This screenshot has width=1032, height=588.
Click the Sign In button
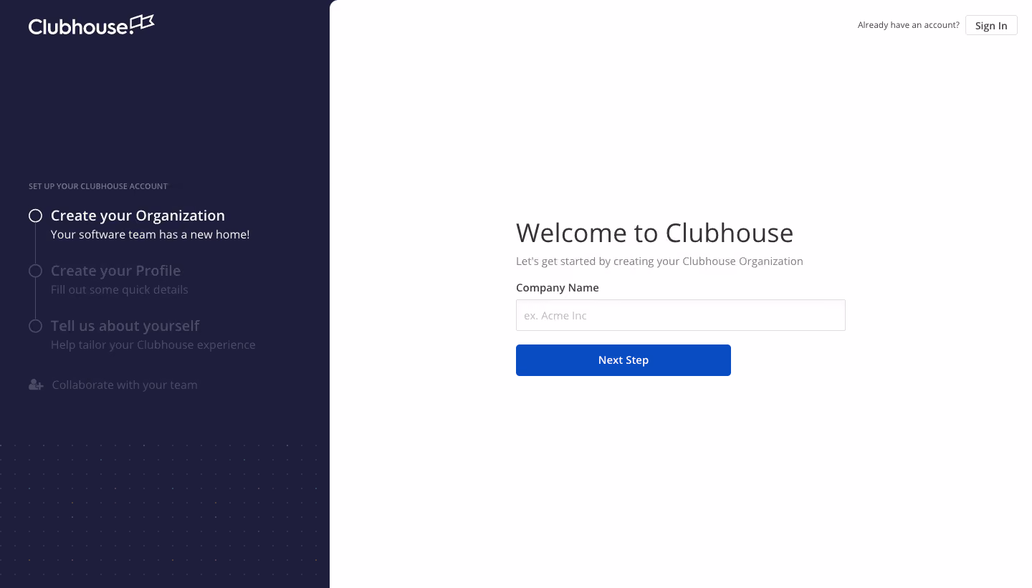click(x=991, y=25)
